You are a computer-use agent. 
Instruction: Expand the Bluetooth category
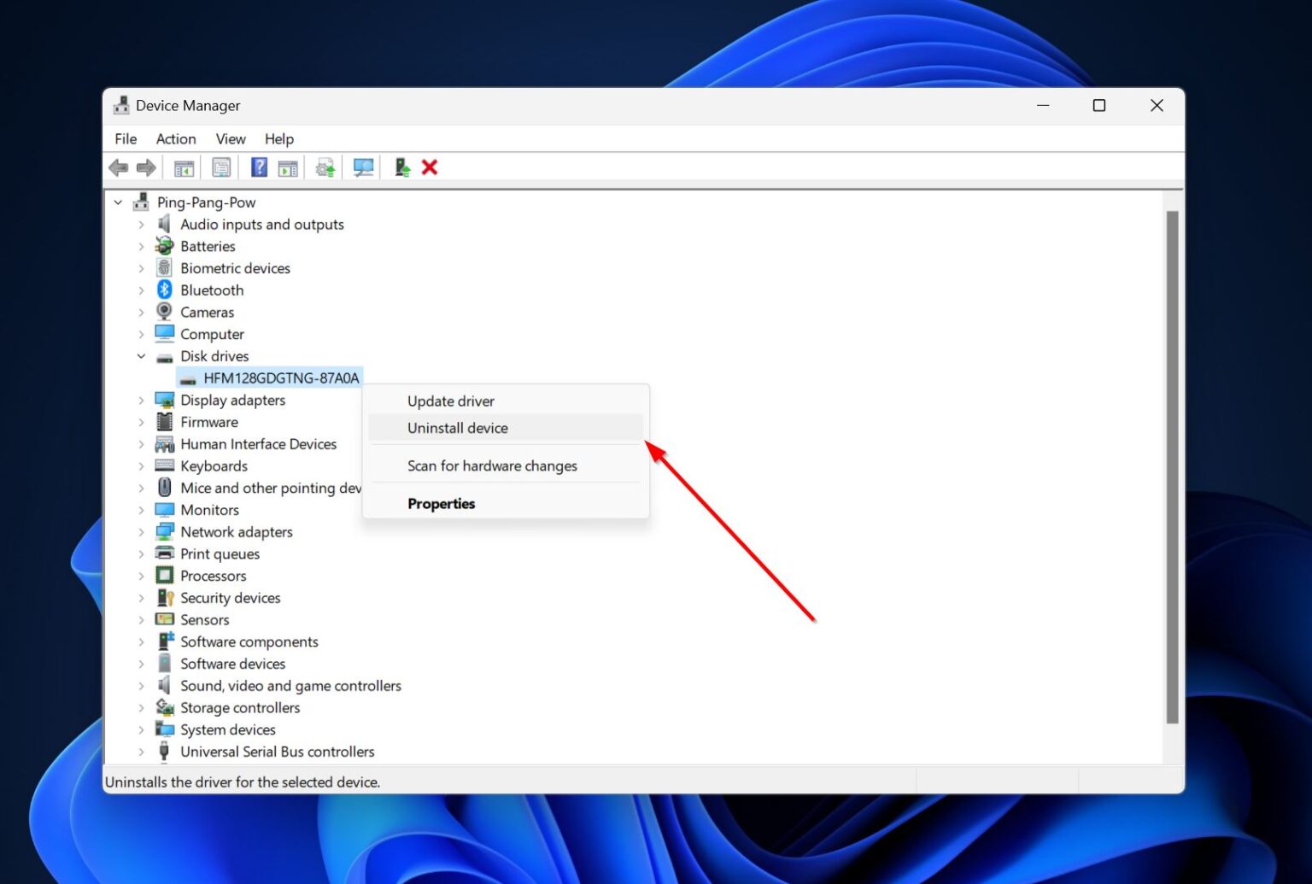pos(142,290)
